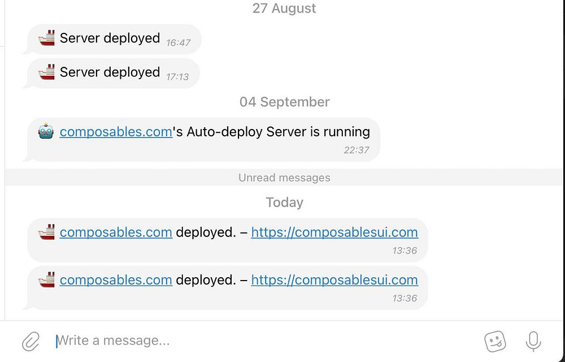Open the sticker and emoji picker

[x=495, y=341]
